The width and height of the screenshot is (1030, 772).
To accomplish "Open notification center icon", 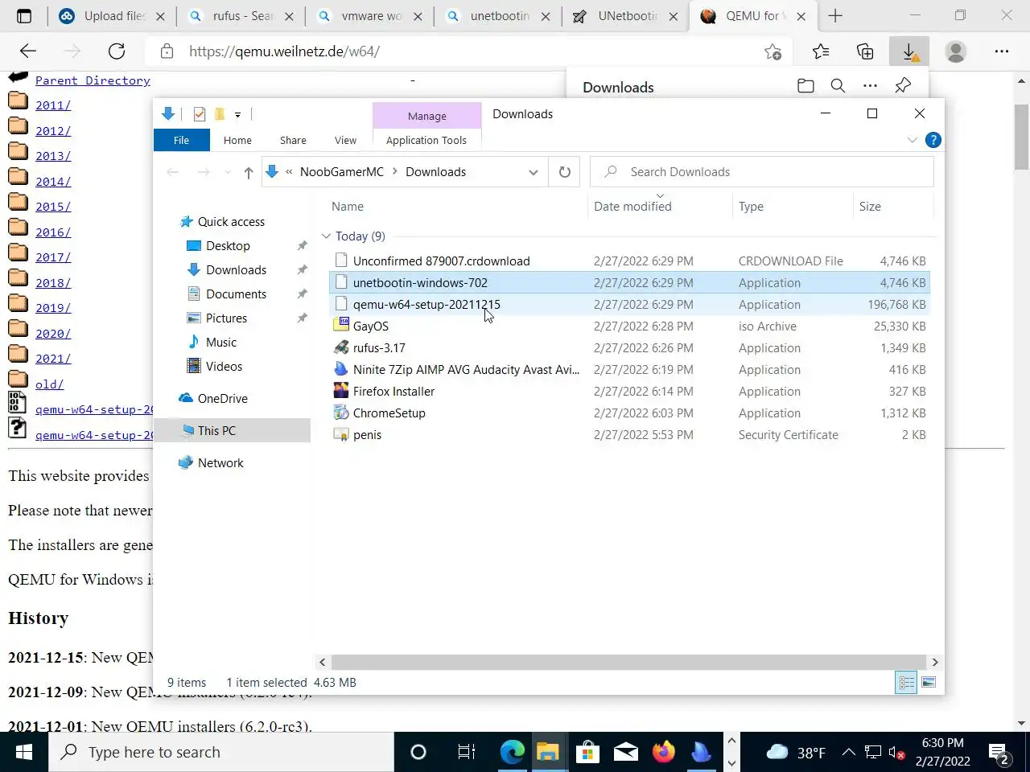I will click(999, 753).
